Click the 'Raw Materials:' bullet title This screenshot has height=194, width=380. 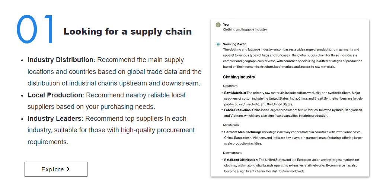click(235, 93)
